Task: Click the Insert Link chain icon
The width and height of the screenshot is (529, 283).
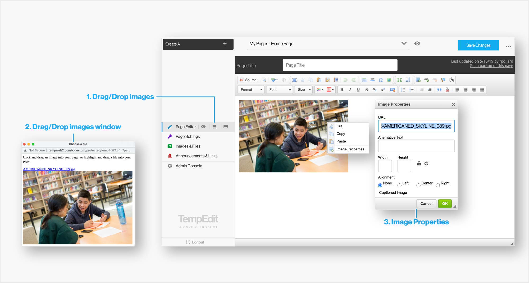Action: coord(427,80)
